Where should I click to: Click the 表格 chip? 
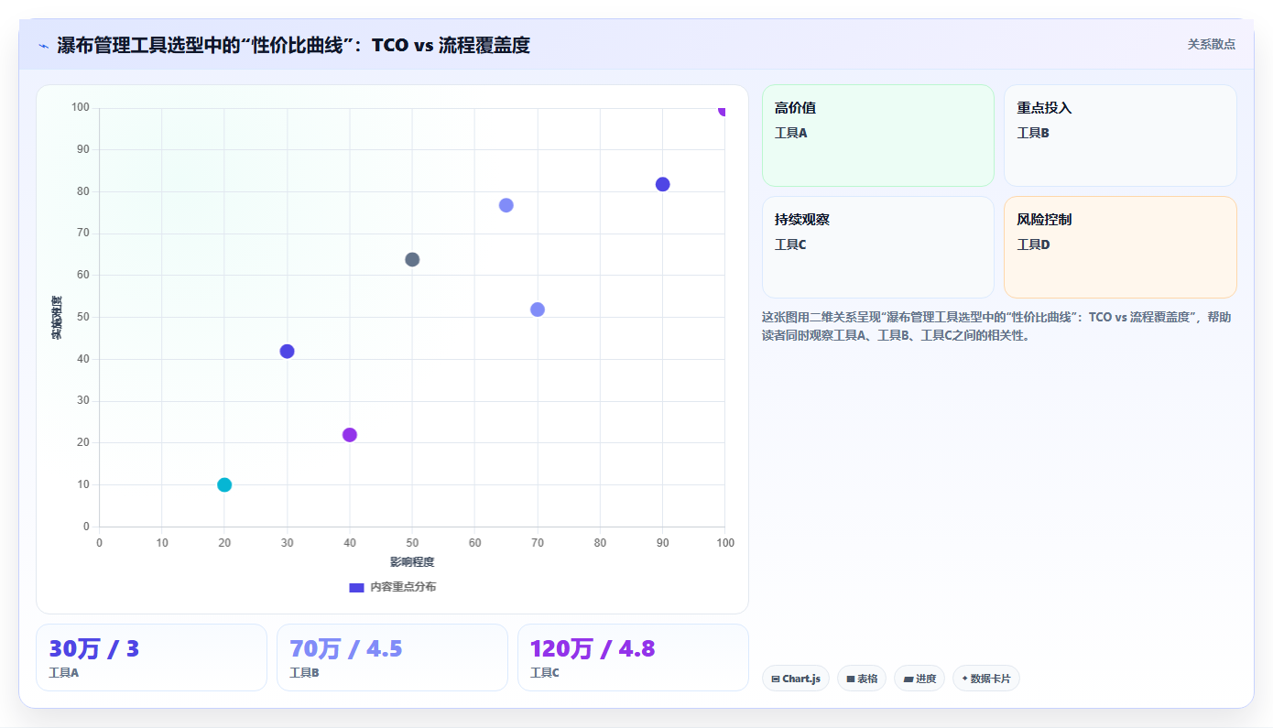pos(861,679)
